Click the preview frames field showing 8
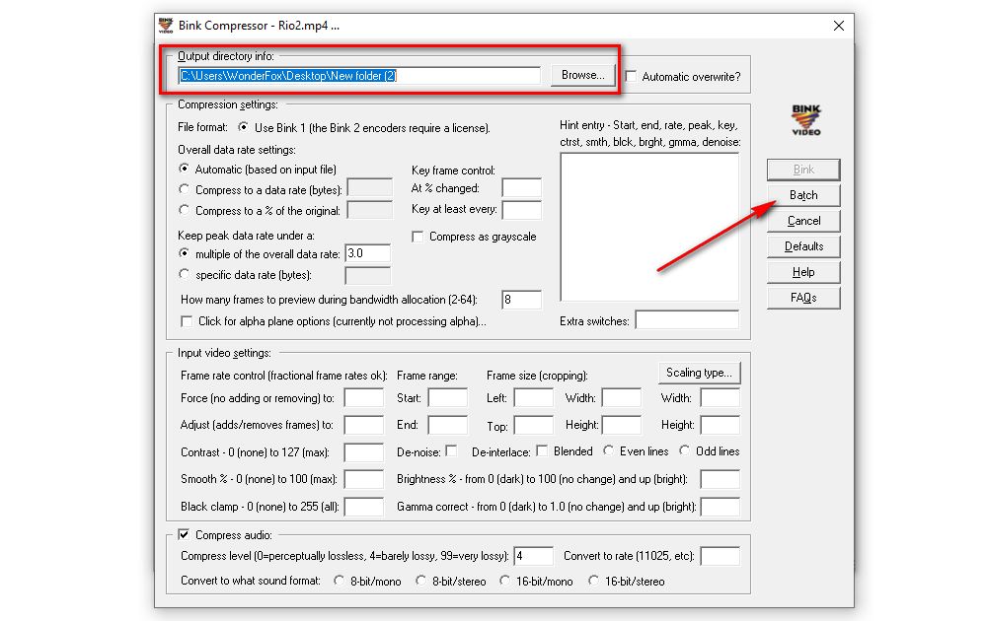This screenshot has width=987, height=621. (x=521, y=300)
